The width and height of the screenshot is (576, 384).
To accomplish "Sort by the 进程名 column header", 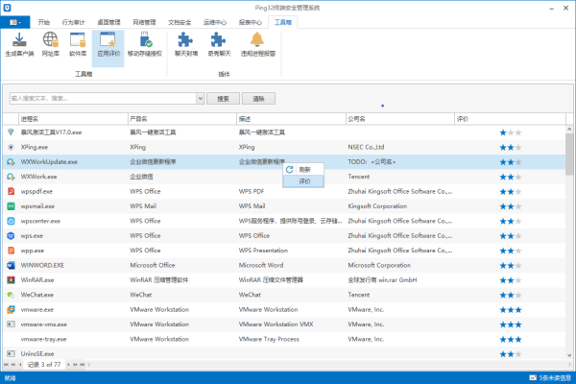I will [73, 119].
